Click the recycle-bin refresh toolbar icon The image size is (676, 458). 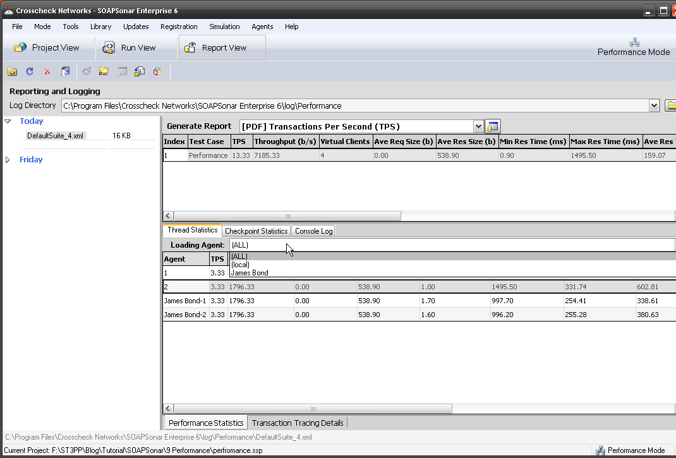[x=65, y=71]
